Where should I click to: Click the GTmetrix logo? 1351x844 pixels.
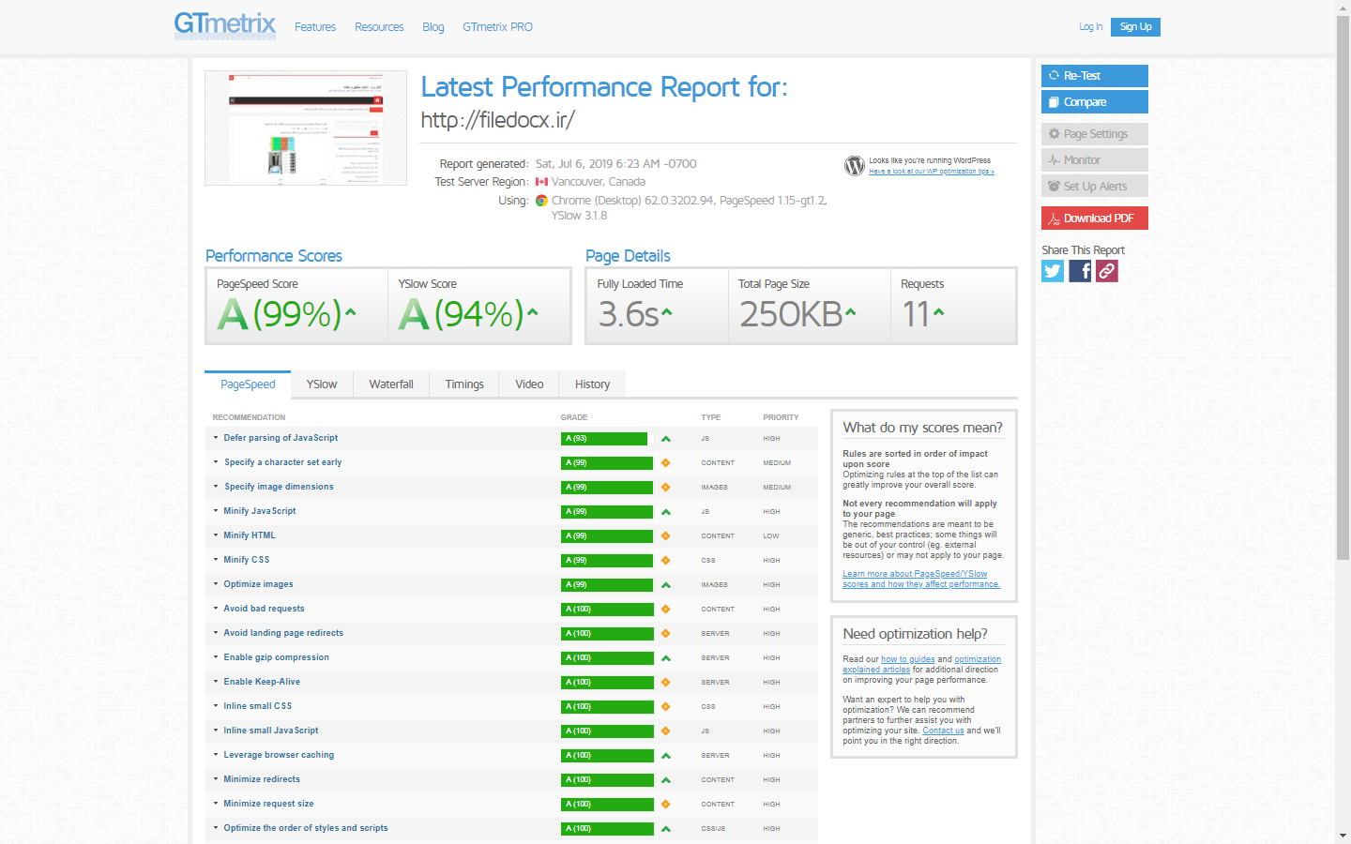tap(225, 25)
